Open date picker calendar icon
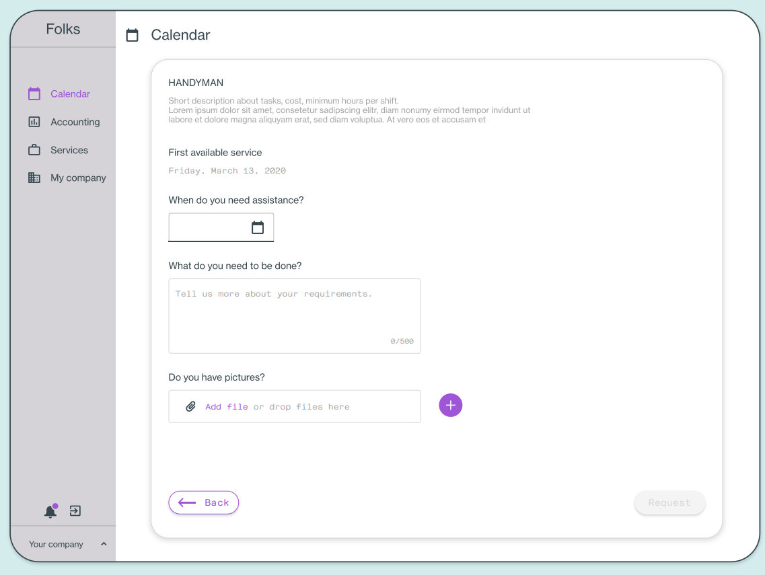Viewport: 765px width, 575px height. pos(258,227)
